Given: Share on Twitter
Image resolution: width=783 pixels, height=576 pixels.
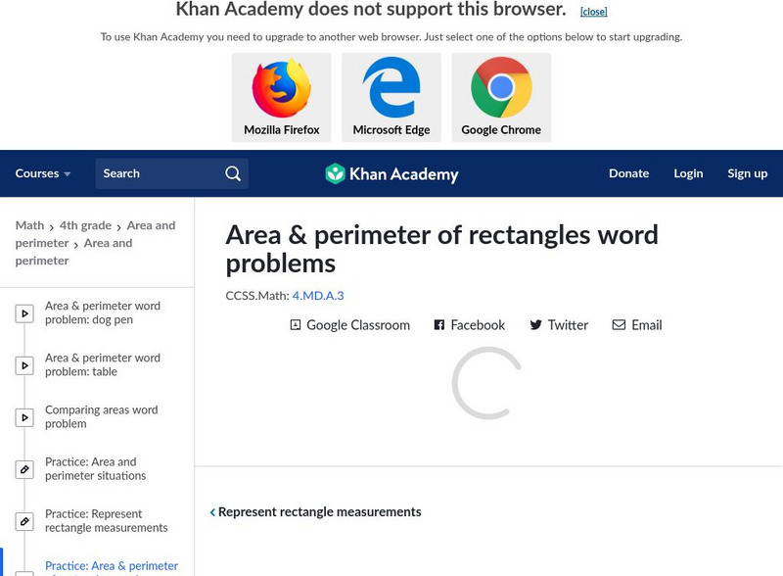Looking at the screenshot, I should (x=559, y=325).
